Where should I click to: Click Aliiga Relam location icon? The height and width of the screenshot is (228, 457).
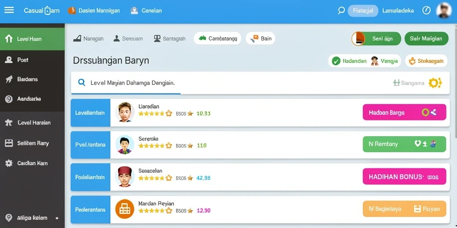[x=9, y=218]
